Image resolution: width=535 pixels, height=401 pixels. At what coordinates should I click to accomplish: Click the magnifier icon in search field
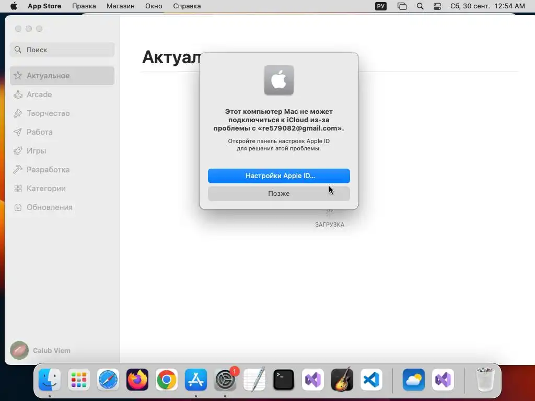click(x=18, y=50)
